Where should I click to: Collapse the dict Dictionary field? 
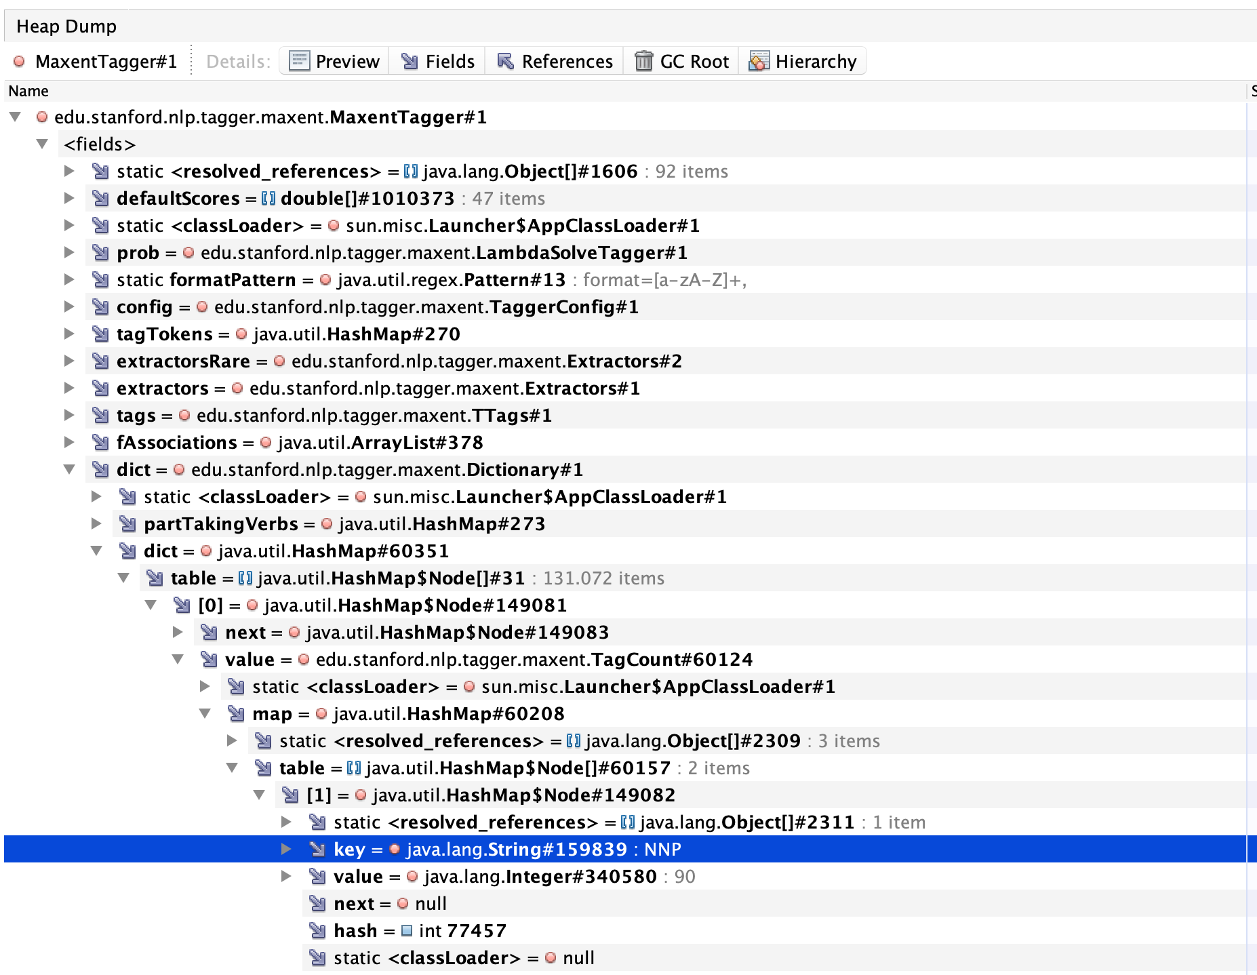pyautogui.click(x=70, y=469)
